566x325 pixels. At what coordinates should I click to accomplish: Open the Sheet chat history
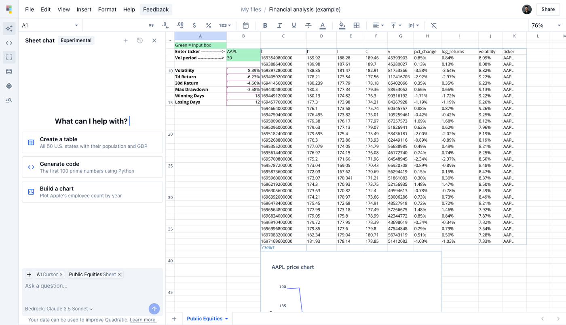click(x=140, y=40)
